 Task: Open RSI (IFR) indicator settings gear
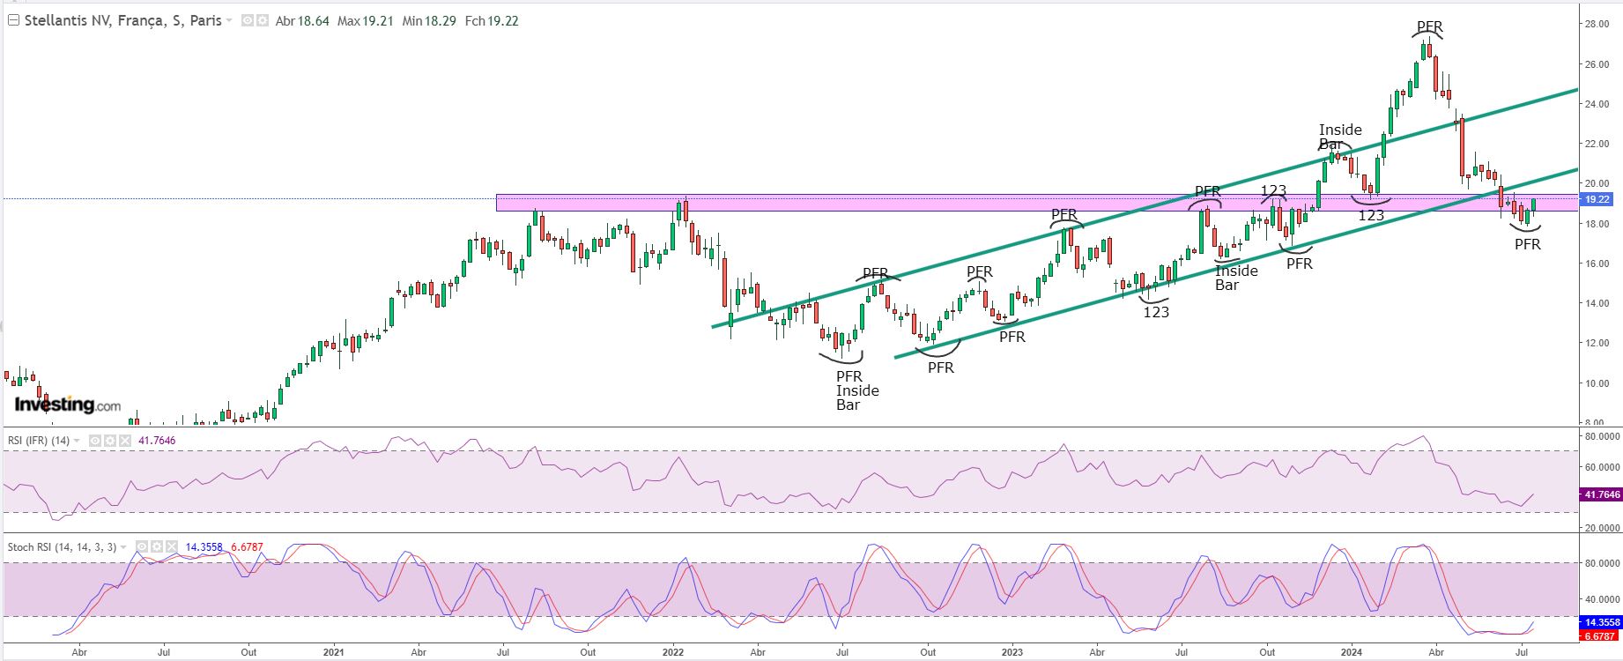[x=110, y=441]
